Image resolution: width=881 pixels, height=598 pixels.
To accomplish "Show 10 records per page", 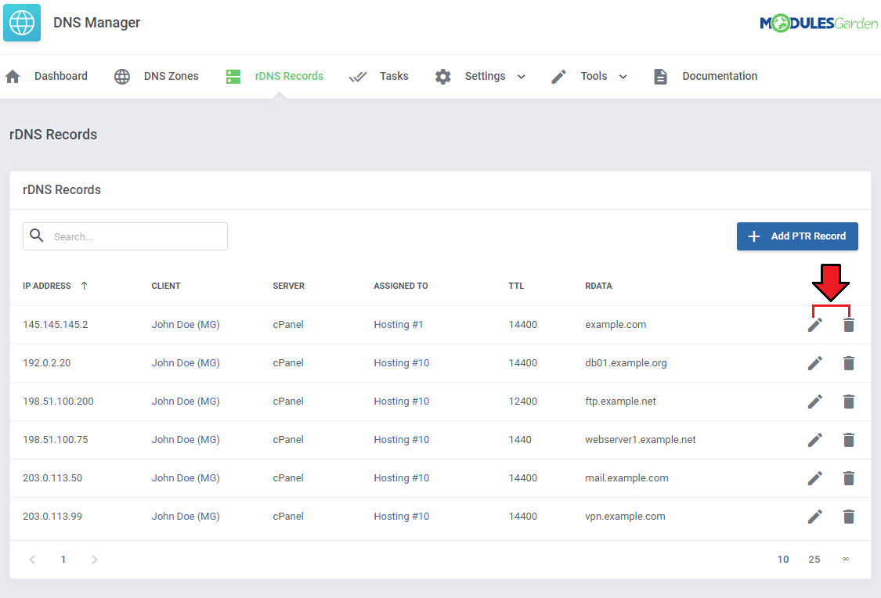I will [783, 560].
